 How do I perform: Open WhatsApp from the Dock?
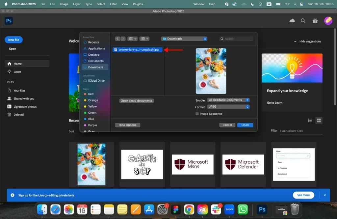click(243, 209)
